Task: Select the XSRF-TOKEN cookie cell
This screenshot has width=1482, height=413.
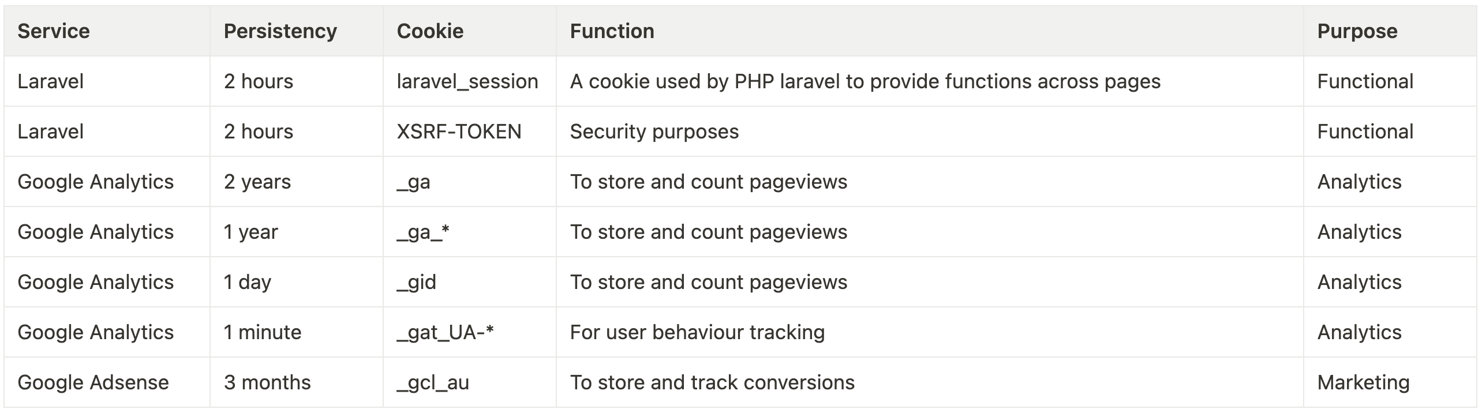Action: pyautogui.click(x=469, y=132)
